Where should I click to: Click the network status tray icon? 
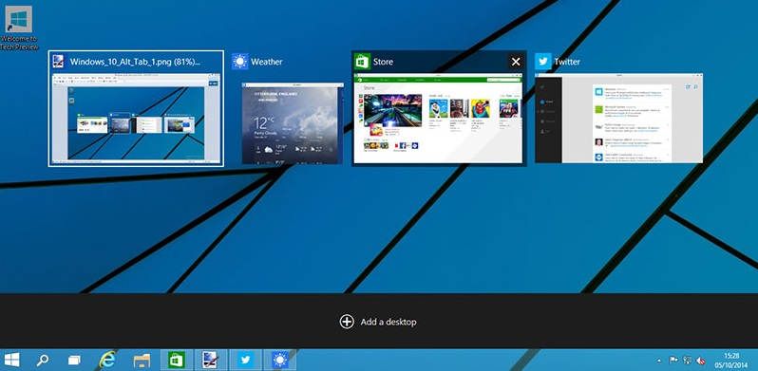pos(687,361)
